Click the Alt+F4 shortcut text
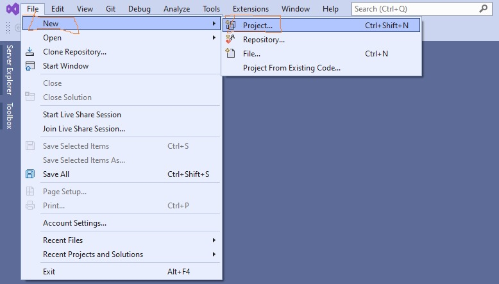The image size is (499, 284). [x=178, y=272]
